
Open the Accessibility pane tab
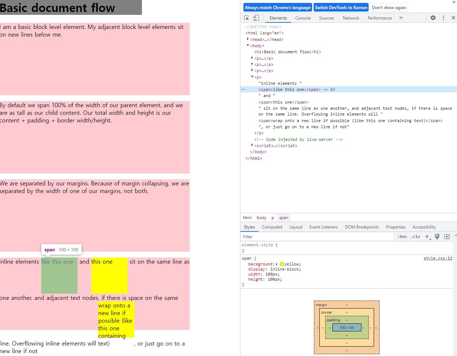424,227
